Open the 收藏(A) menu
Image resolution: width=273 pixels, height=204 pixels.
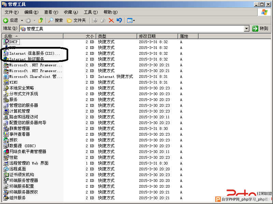(x=71, y=12)
